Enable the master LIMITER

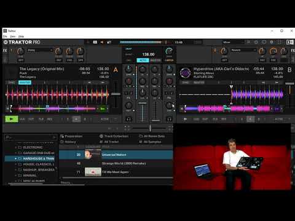pos(169,60)
